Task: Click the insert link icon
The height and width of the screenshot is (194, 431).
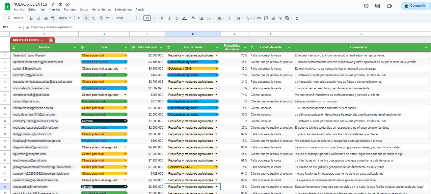Action: pos(259,18)
